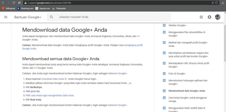Click icon beside Menggunakan lebih sedikit data
This screenshot has height=112, width=226.
click(x=164, y=108)
